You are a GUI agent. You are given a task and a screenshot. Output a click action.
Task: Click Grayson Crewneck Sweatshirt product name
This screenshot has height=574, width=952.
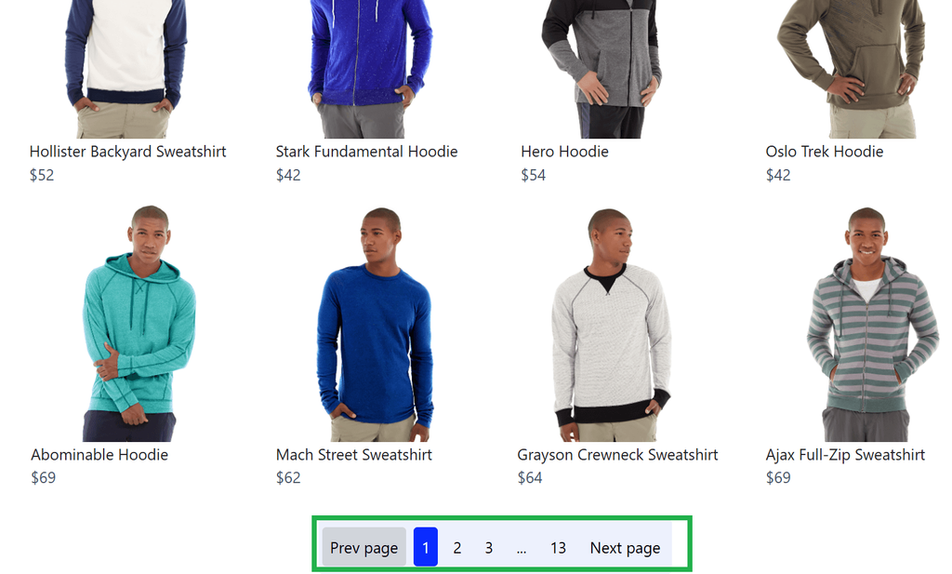(617, 454)
